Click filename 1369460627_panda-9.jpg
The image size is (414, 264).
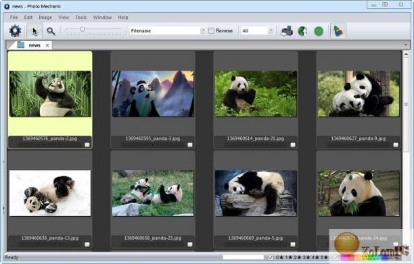pyautogui.click(x=359, y=138)
